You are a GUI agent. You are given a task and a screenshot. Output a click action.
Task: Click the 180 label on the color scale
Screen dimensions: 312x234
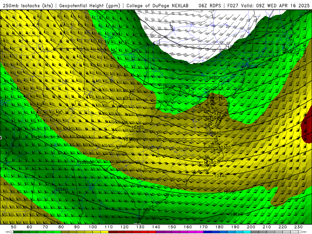(220, 227)
